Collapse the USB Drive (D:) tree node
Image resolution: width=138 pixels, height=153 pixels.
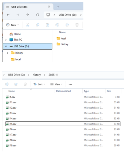coord(6,46)
